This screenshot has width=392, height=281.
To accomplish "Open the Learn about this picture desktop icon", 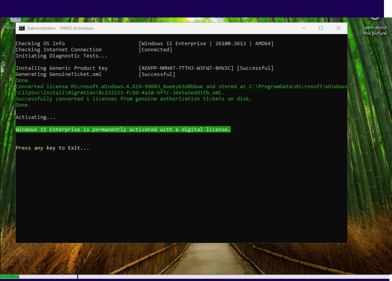I will point(374,27).
